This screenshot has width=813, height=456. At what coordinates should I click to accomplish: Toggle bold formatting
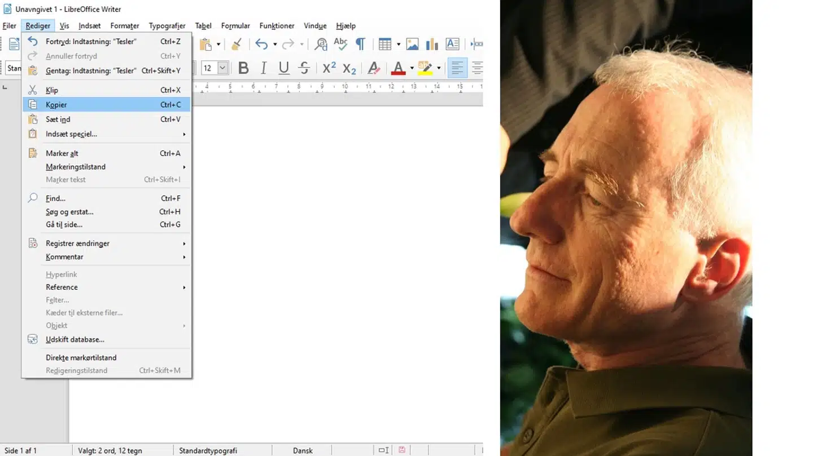click(243, 68)
